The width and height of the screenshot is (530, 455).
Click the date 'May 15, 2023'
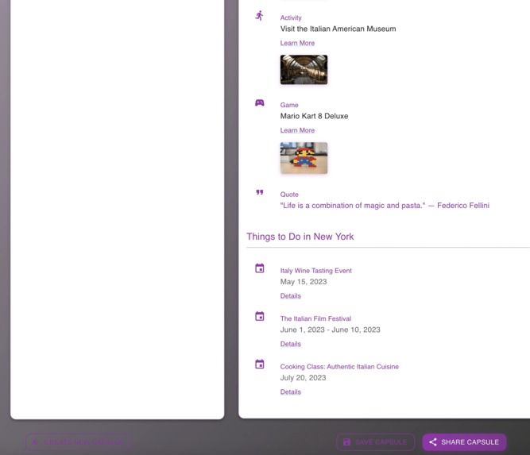pyautogui.click(x=304, y=282)
